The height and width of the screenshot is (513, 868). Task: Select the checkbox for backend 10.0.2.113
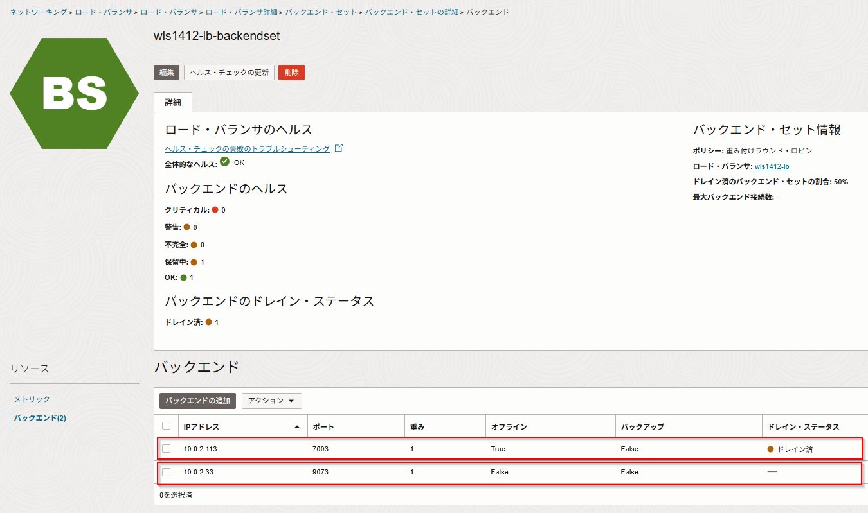(167, 449)
